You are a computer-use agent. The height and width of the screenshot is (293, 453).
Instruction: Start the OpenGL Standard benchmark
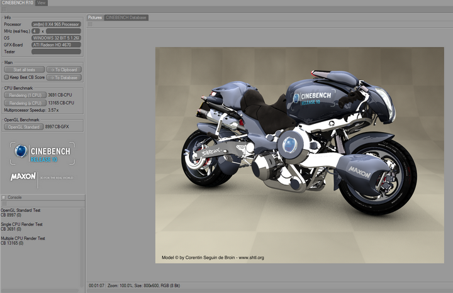click(24, 127)
